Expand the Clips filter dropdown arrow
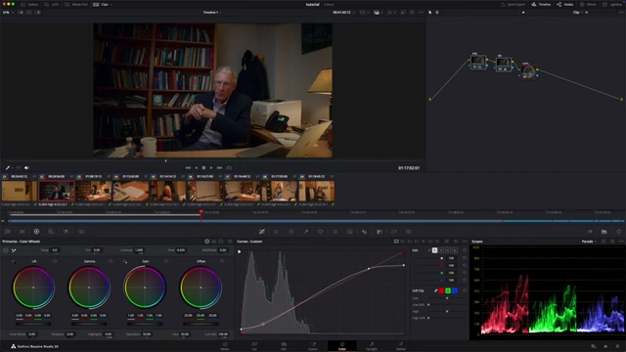Screen dimensions: 626x352 pyautogui.click(x=111, y=4)
